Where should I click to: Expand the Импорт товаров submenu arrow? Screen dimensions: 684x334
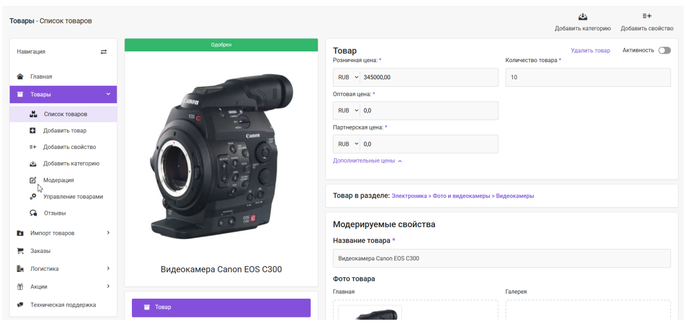[x=108, y=233]
